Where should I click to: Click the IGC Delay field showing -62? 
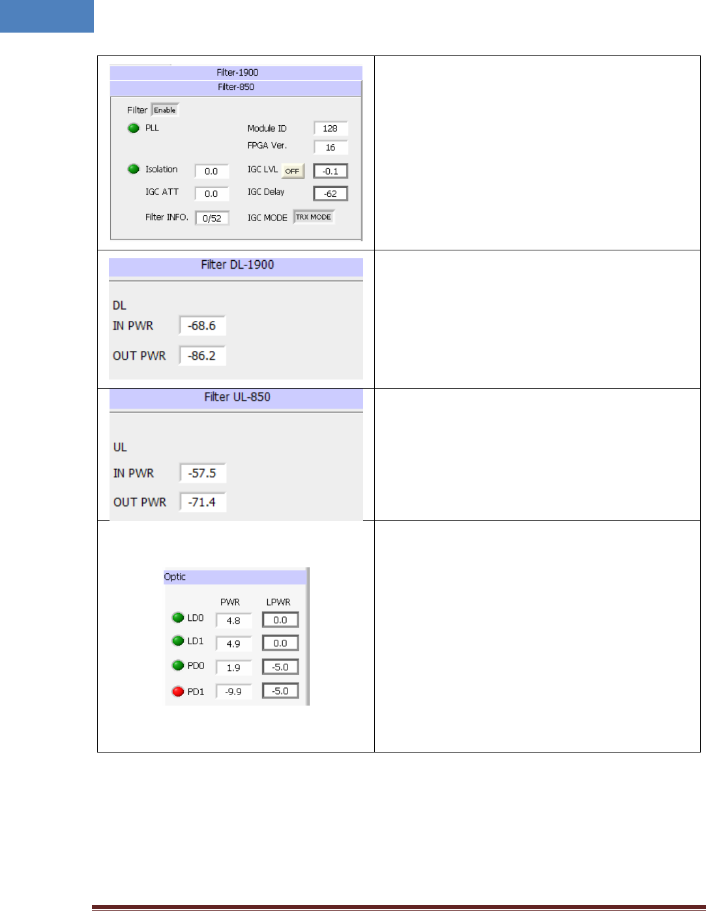coord(331,194)
